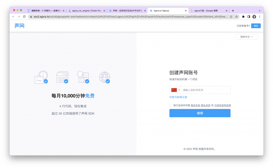273x168 pixels.
Task: Click the 声网 logo in header
Action: 19,26
